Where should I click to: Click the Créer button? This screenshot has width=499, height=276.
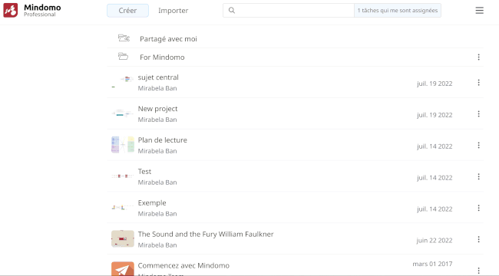127,11
